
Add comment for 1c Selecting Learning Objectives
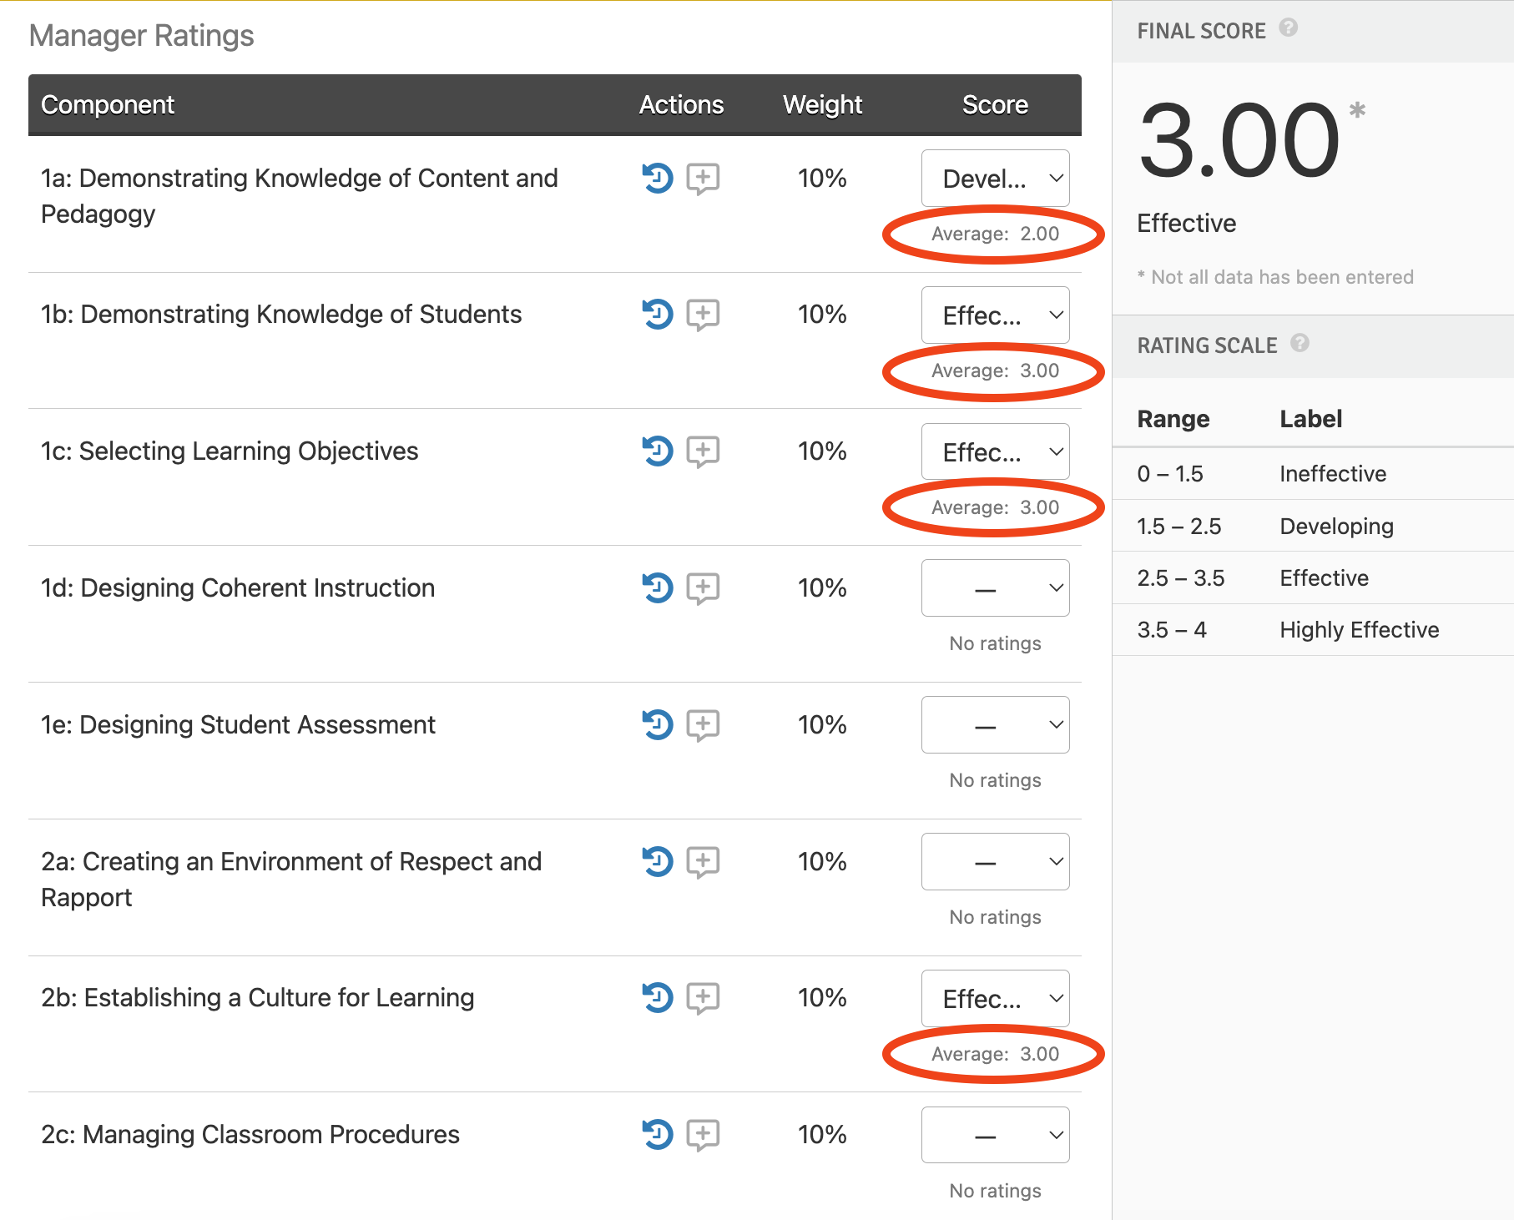point(703,452)
